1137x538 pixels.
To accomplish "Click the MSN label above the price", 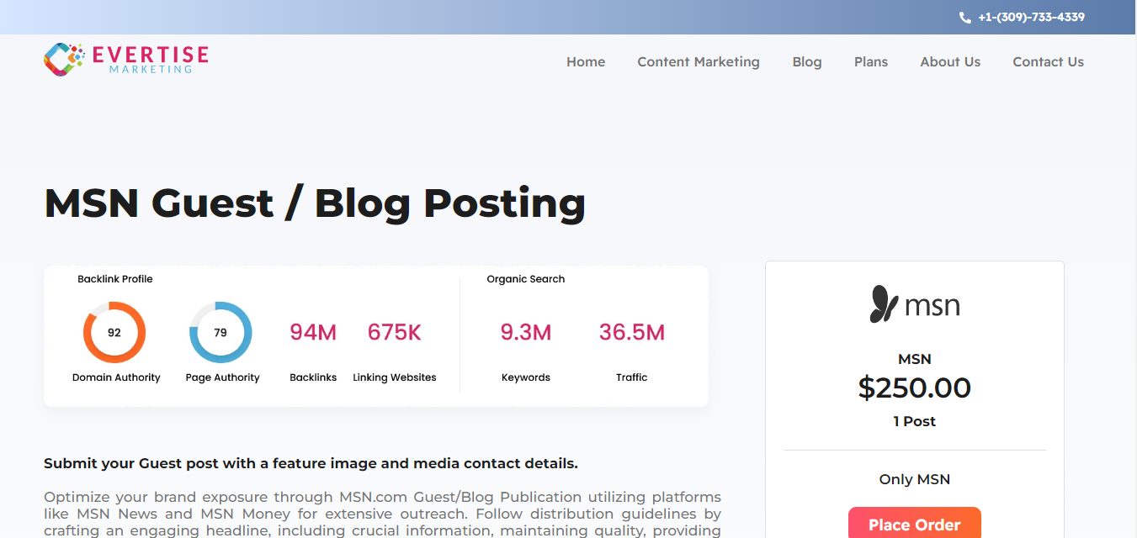I will tap(915, 359).
